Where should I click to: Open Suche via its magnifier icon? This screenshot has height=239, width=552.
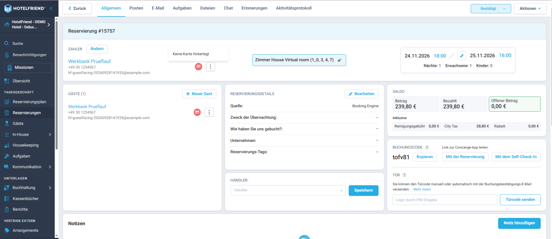click(7, 43)
